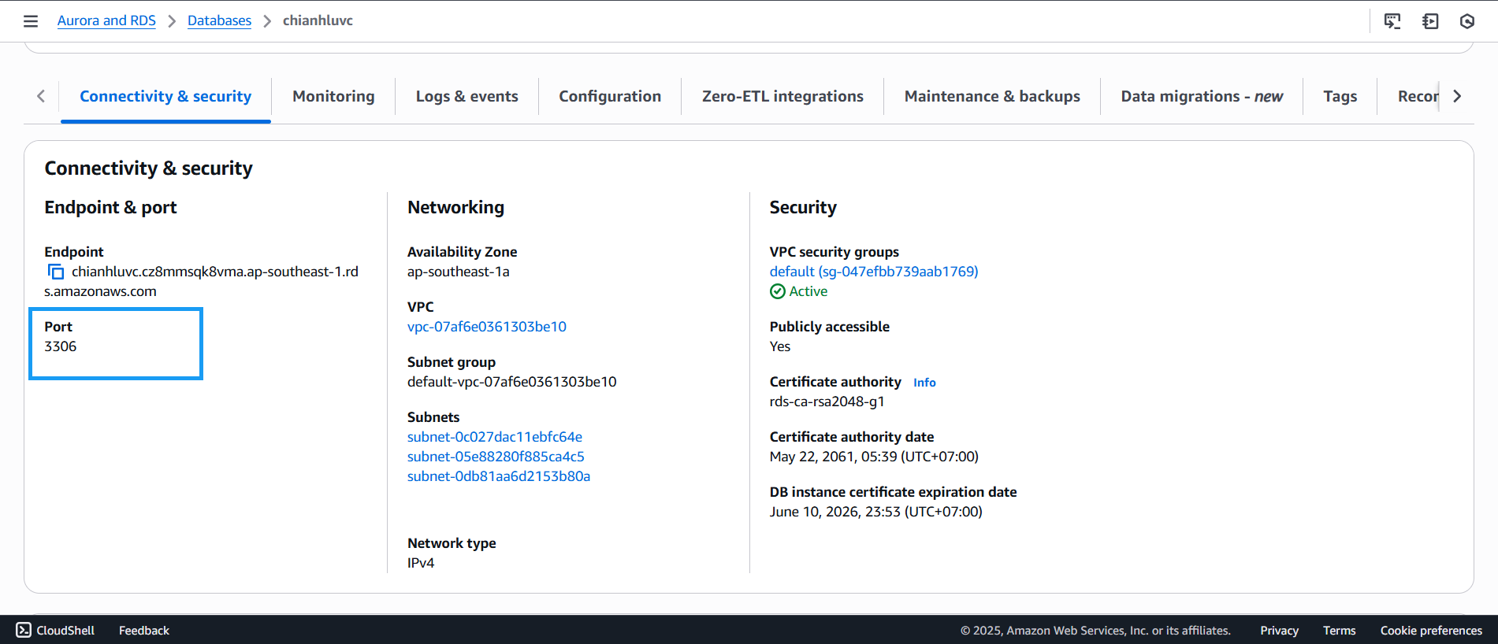Switch to the Monitoring tab
The height and width of the screenshot is (644, 1498).
(x=333, y=96)
